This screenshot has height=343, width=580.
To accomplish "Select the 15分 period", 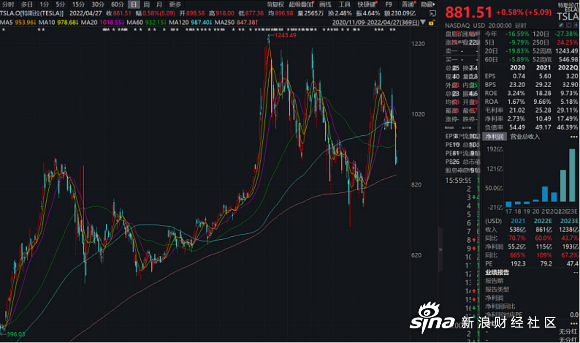I will coord(78,4).
